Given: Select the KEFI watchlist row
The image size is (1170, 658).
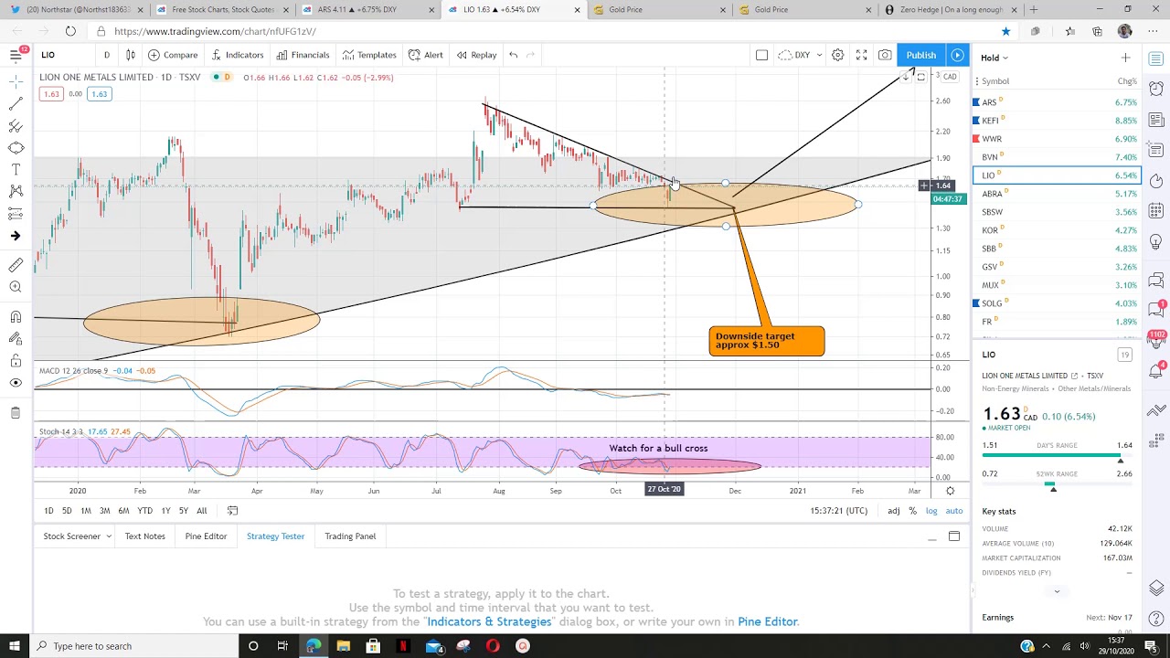Looking at the screenshot, I should click(1056, 121).
